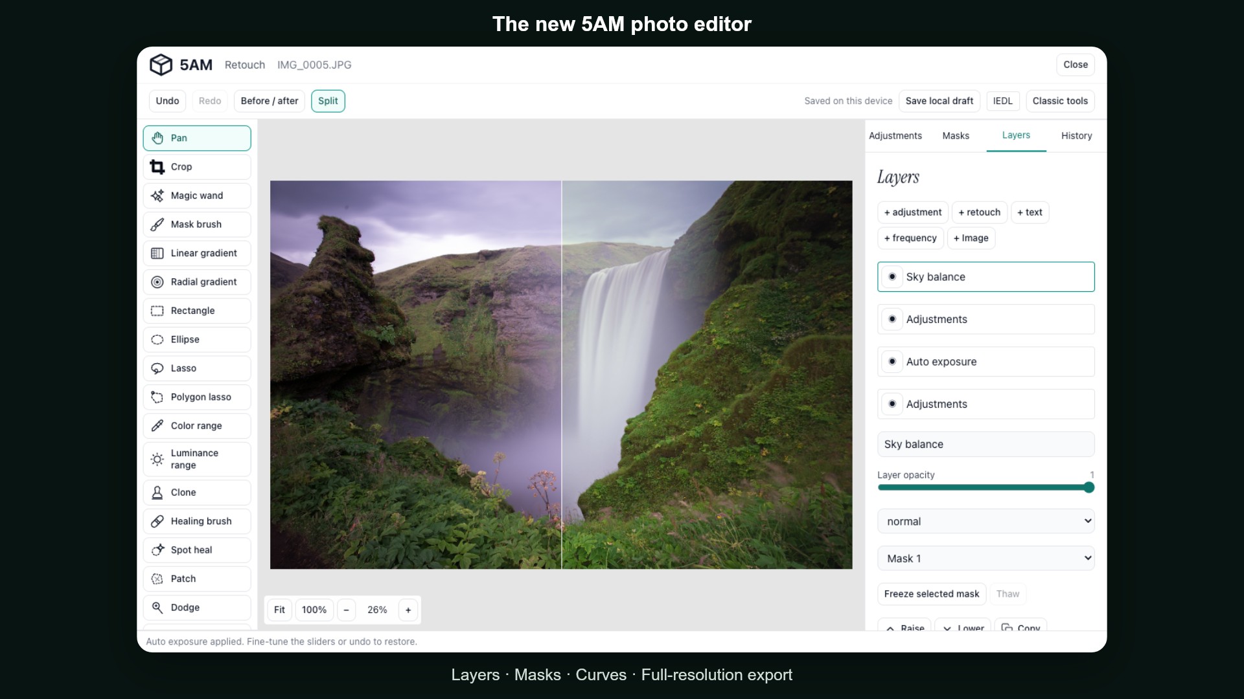
Task: Add a new adjustment layer
Action: (913, 212)
